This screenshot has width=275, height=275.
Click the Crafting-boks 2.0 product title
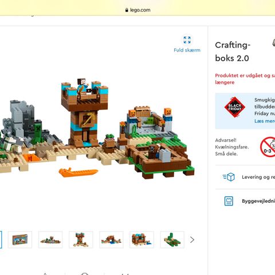pyautogui.click(x=233, y=52)
